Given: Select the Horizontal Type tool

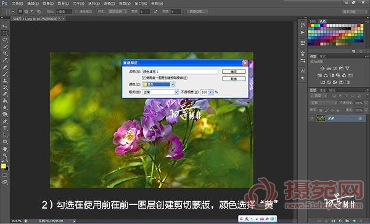Looking at the screenshot, I should click(5, 128).
